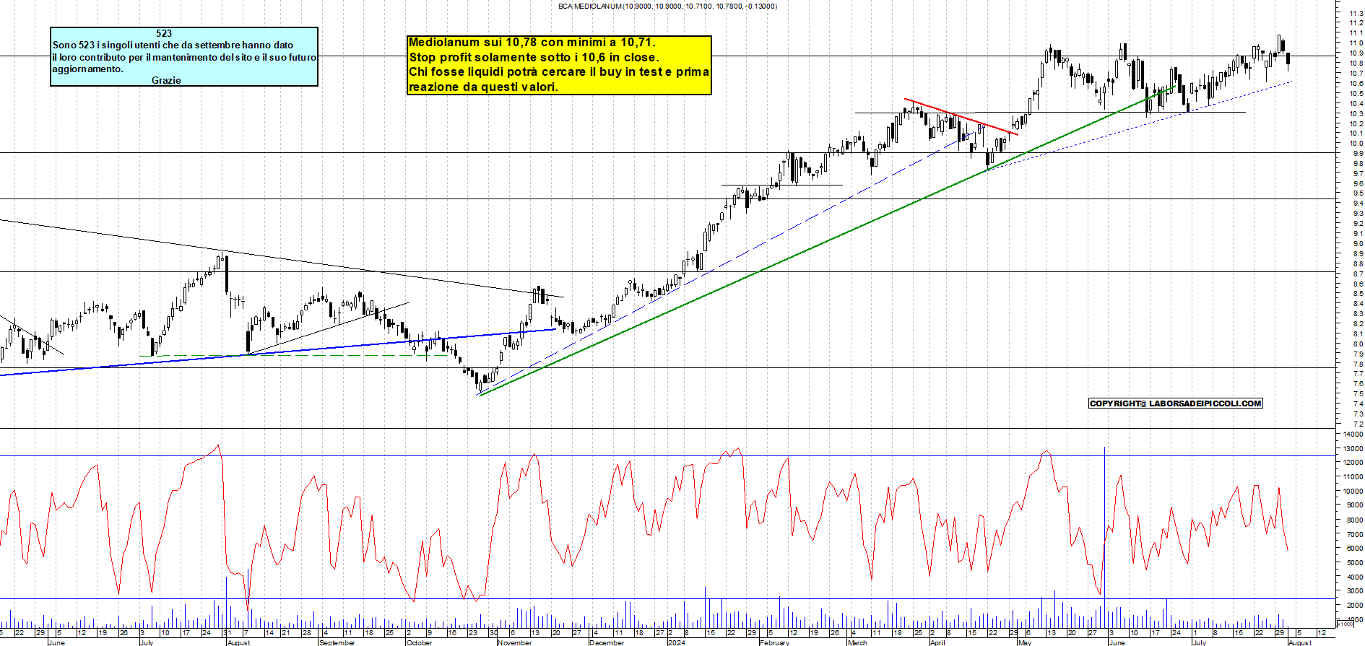The height and width of the screenshot is (646, 1365).
Task: Click the COPYRIGHT@ LABORSADEIPICCOLI.COM label
Action: (x=1176, y=403)
